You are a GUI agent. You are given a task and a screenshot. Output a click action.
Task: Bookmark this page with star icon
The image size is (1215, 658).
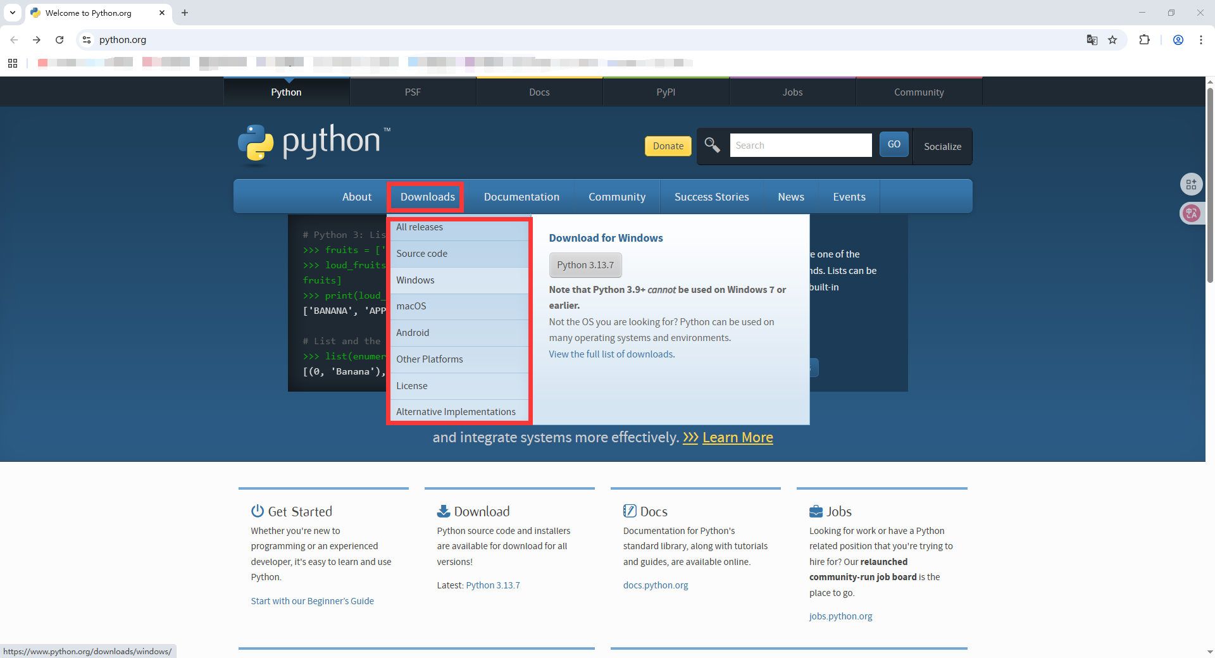tap(1112, 40)
